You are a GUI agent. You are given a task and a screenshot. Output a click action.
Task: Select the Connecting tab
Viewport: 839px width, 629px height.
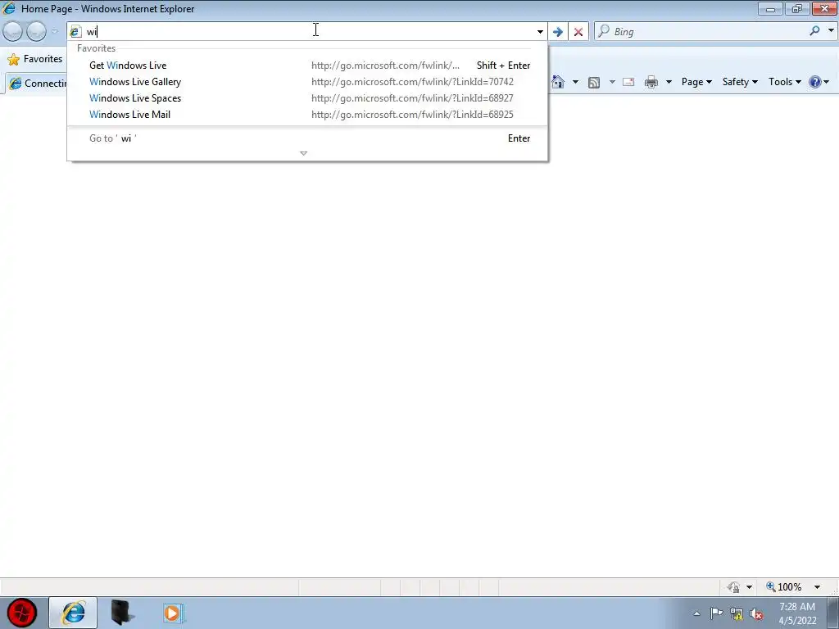(x=36, y=84)
